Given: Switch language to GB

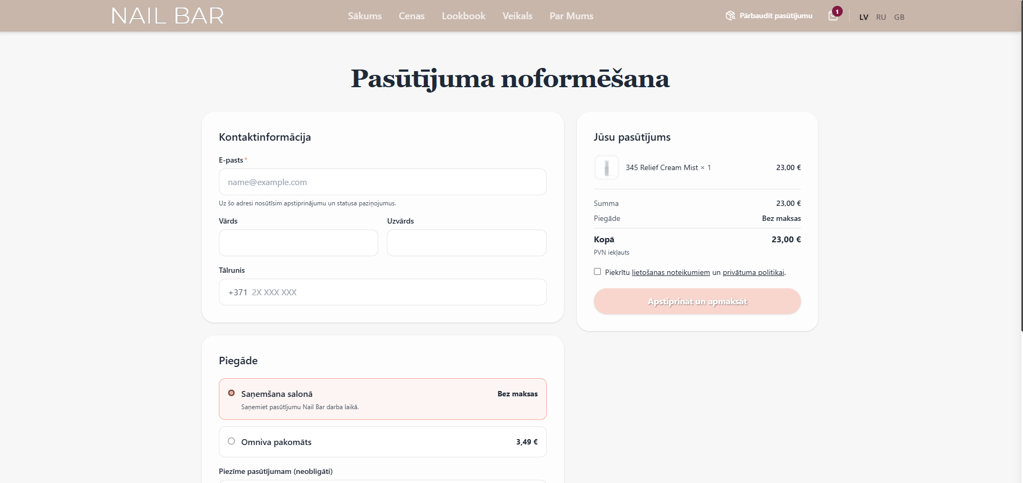Looking at the screenshot, I should pyautogui.click(x=899, y=17).
